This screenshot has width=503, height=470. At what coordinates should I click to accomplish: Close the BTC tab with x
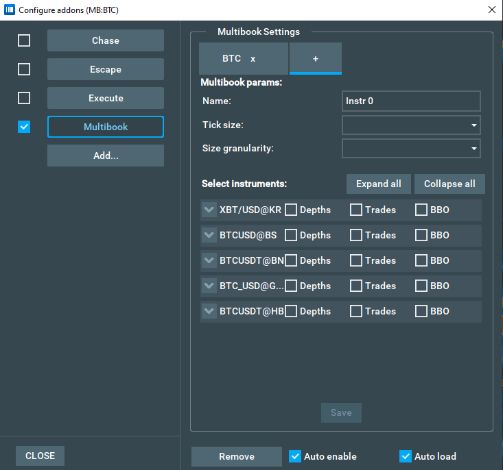pyautogui.click(x=253, y=59)
